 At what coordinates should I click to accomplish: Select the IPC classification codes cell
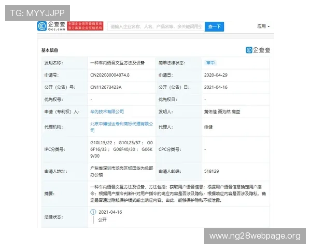[x=122, y=149]
